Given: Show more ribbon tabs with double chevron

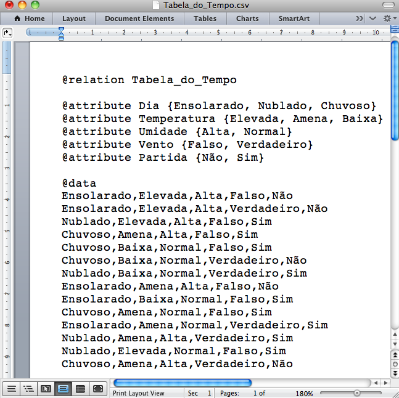Looking at the screenshot, I should pyautogui.click(x=361, y=18).
